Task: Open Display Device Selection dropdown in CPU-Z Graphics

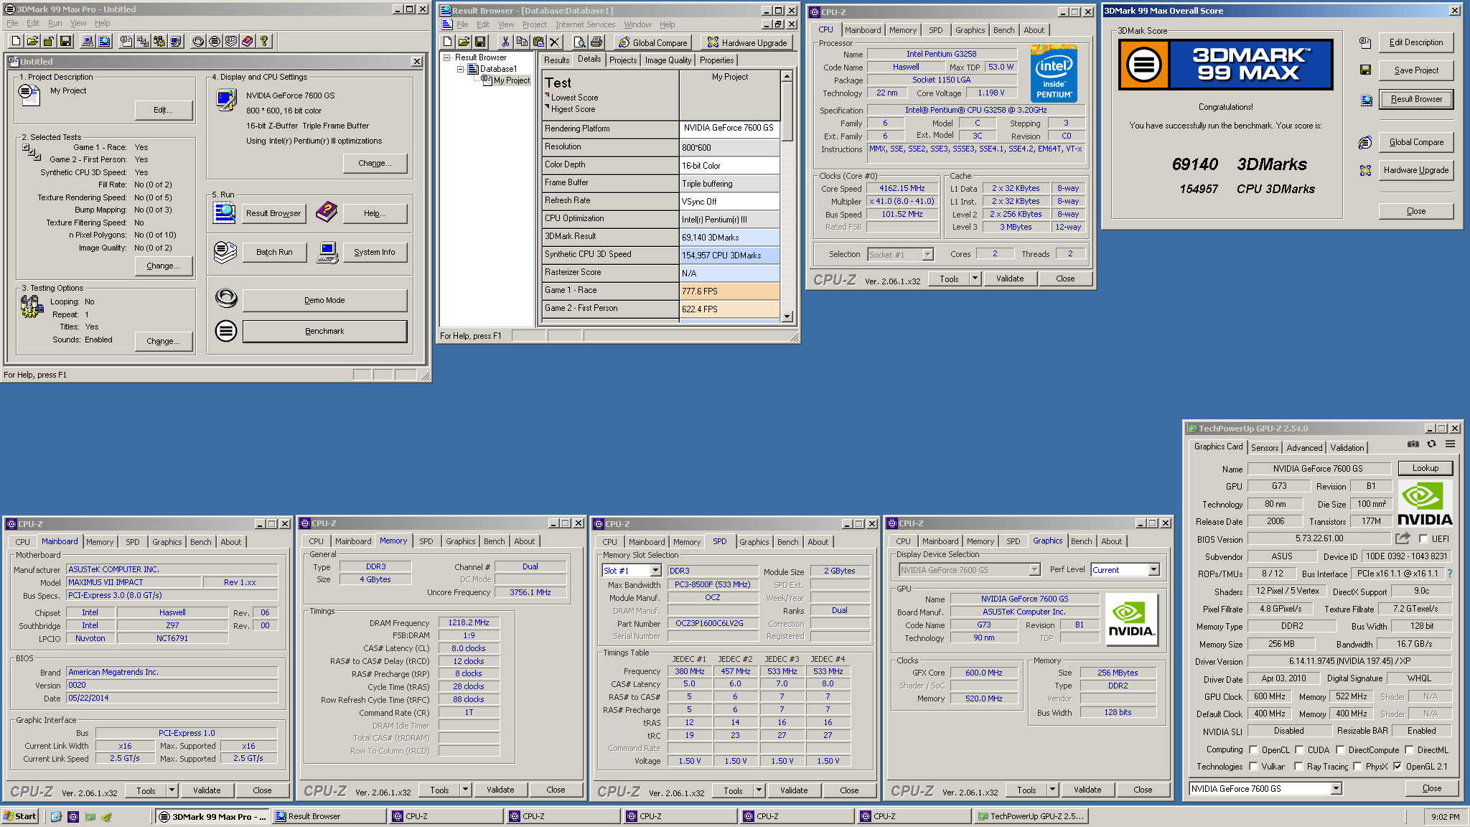Action: coord(1034,570)
